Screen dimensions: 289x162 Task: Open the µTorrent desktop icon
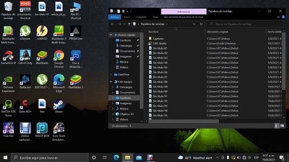pyautogui.click(x=25, y=32)
